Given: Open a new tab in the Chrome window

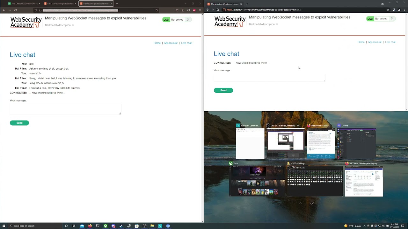Looking at the screenshot, I should coord(247,4).
